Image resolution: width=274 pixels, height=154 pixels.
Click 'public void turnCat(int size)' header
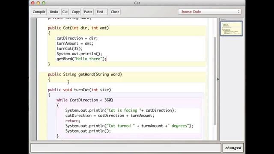coord(79,90)
